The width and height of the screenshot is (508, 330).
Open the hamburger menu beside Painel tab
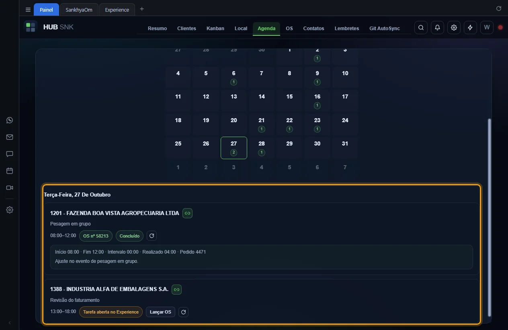28,10
